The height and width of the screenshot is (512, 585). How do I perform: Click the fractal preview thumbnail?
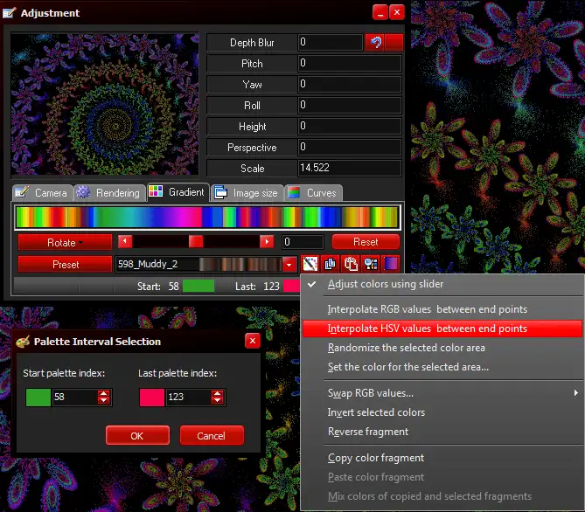click(105, 104)
